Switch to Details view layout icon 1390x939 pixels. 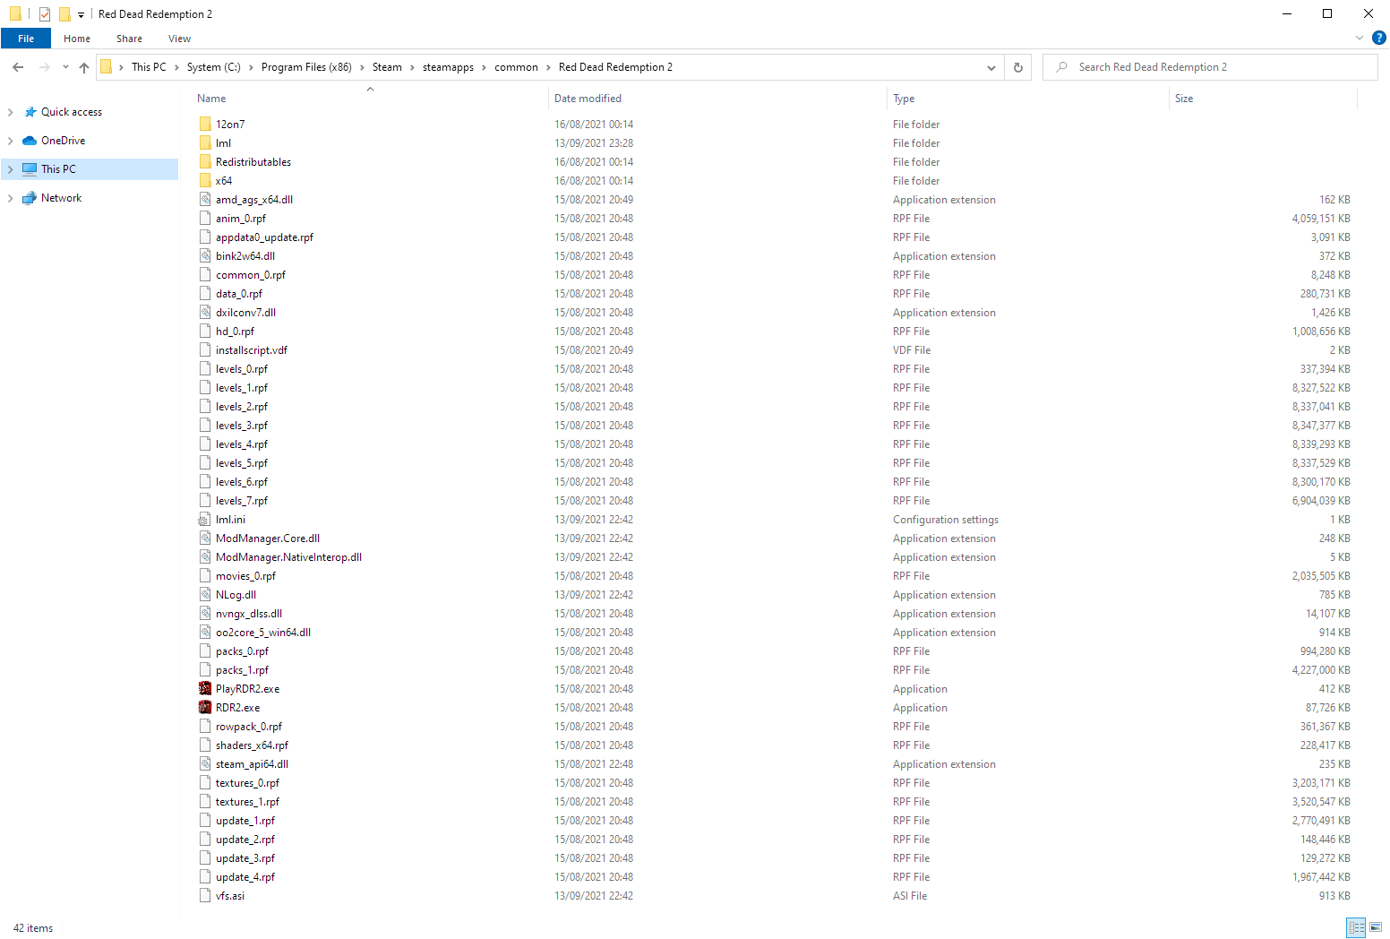coord(1357,927)
